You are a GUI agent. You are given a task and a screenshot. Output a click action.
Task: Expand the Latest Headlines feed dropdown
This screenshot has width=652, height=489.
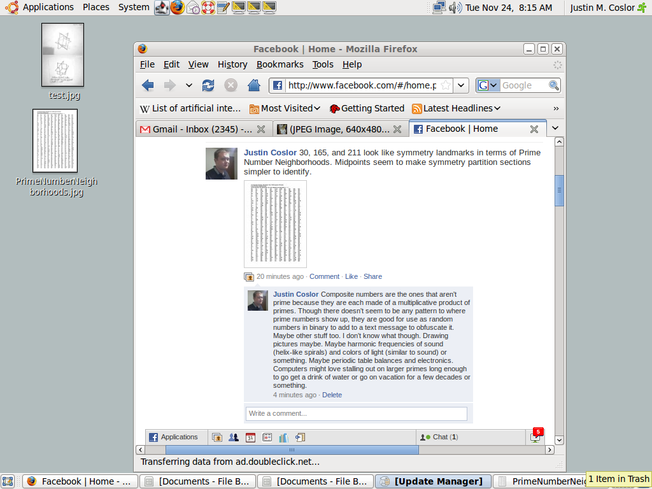pyautogui.click(x=497, y=108)
